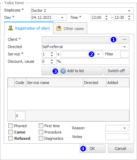This screenshot has width=137, height=160.
Task: Click the Cancel button
Action: coord(121,148)
